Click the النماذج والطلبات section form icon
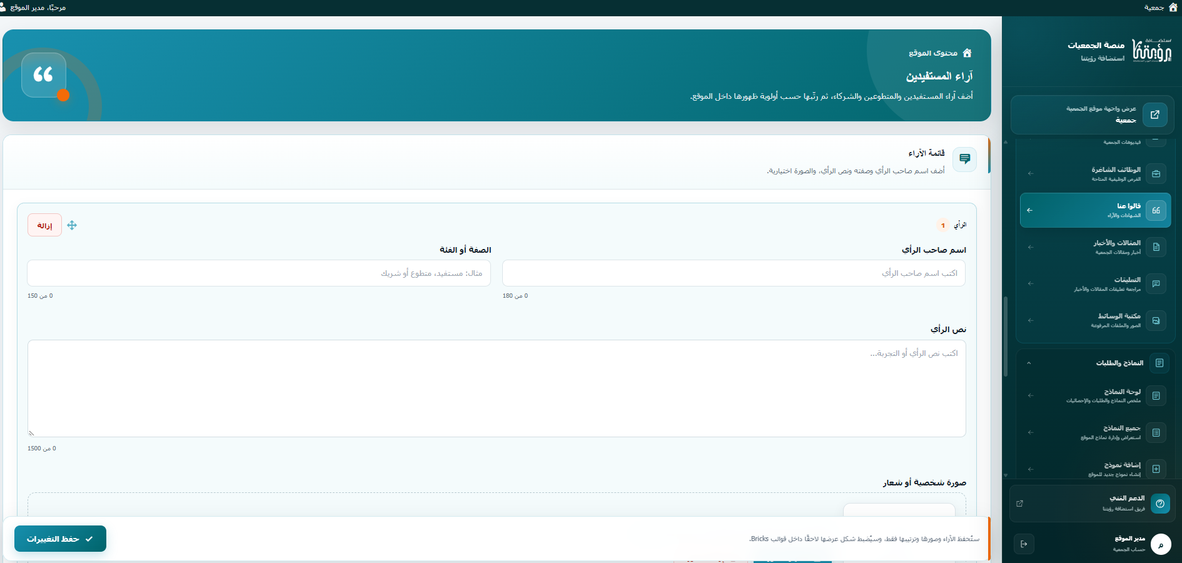Image resolution: width=1182 pixels, height=563 pixels. [1159, 363]
